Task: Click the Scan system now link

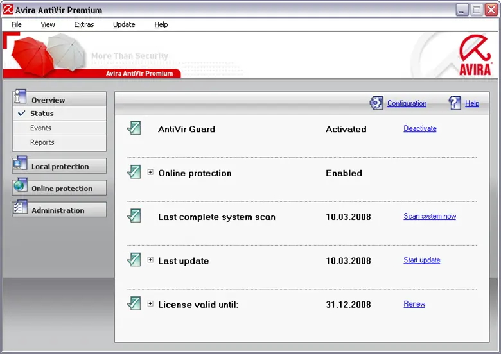Action: pos(430,216)
